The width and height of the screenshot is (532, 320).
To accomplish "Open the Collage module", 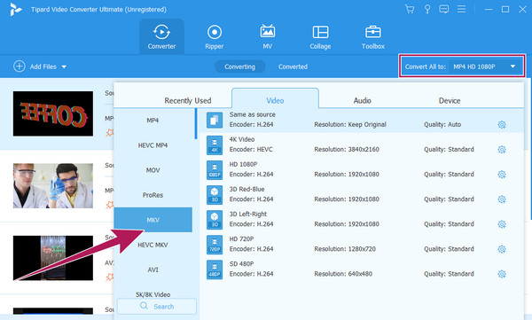I will coord(320,36).
